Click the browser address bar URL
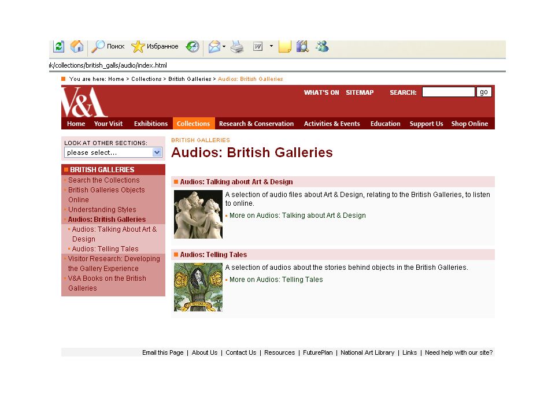The width and height of the screenshot is (555, 416). pos(108,65)
